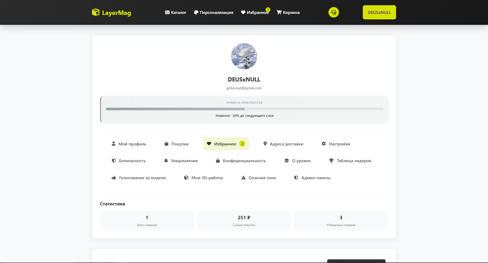Open the headset support icon button
The height and width of the screenshot is (263, 488).
(334, 12)
